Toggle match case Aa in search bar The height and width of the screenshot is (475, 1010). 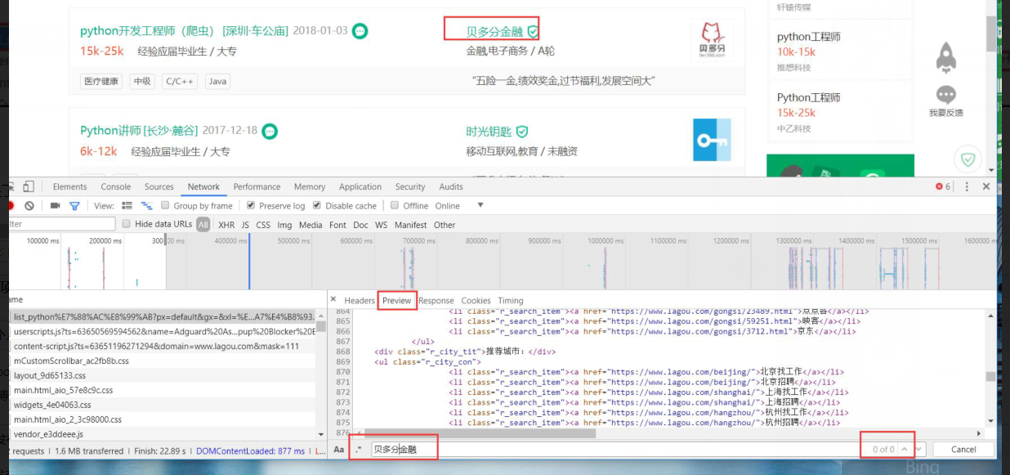(x=338, y=449)
